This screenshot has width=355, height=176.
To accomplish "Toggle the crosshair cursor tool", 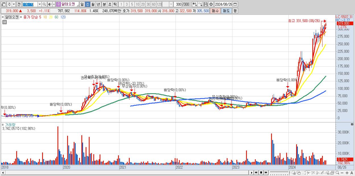I will pyautogui.click(x=308, y=173).
